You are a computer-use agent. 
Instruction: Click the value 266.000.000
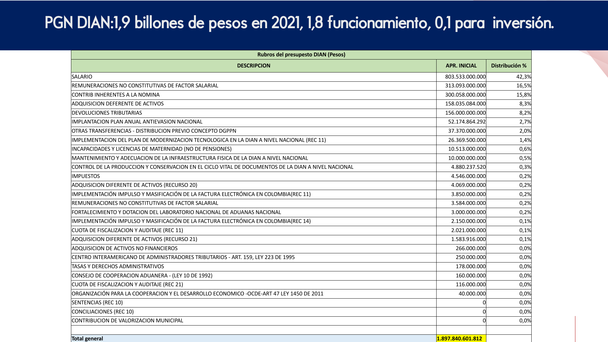coord(470,248)
